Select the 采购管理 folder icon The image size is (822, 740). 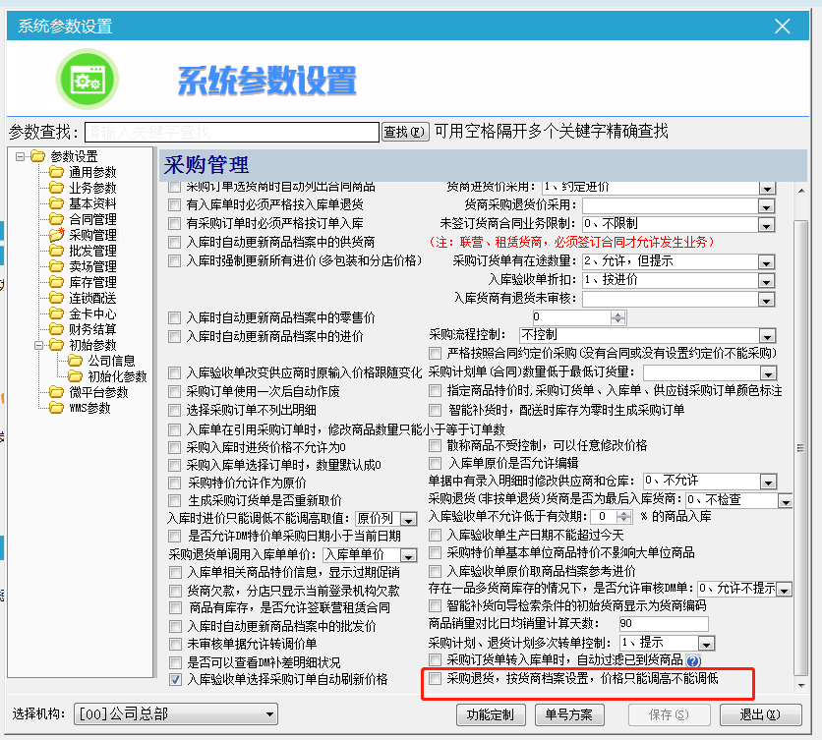tap(56, 235)
